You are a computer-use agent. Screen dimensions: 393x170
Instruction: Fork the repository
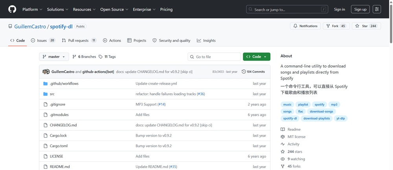[336, 26]
